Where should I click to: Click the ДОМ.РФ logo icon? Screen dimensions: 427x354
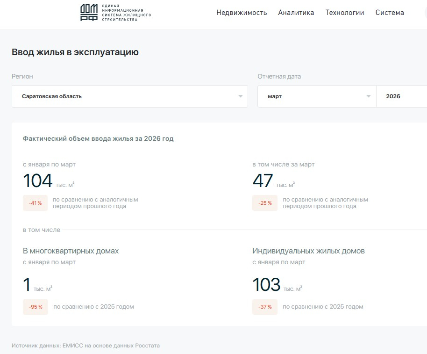[x=89, y=13]
